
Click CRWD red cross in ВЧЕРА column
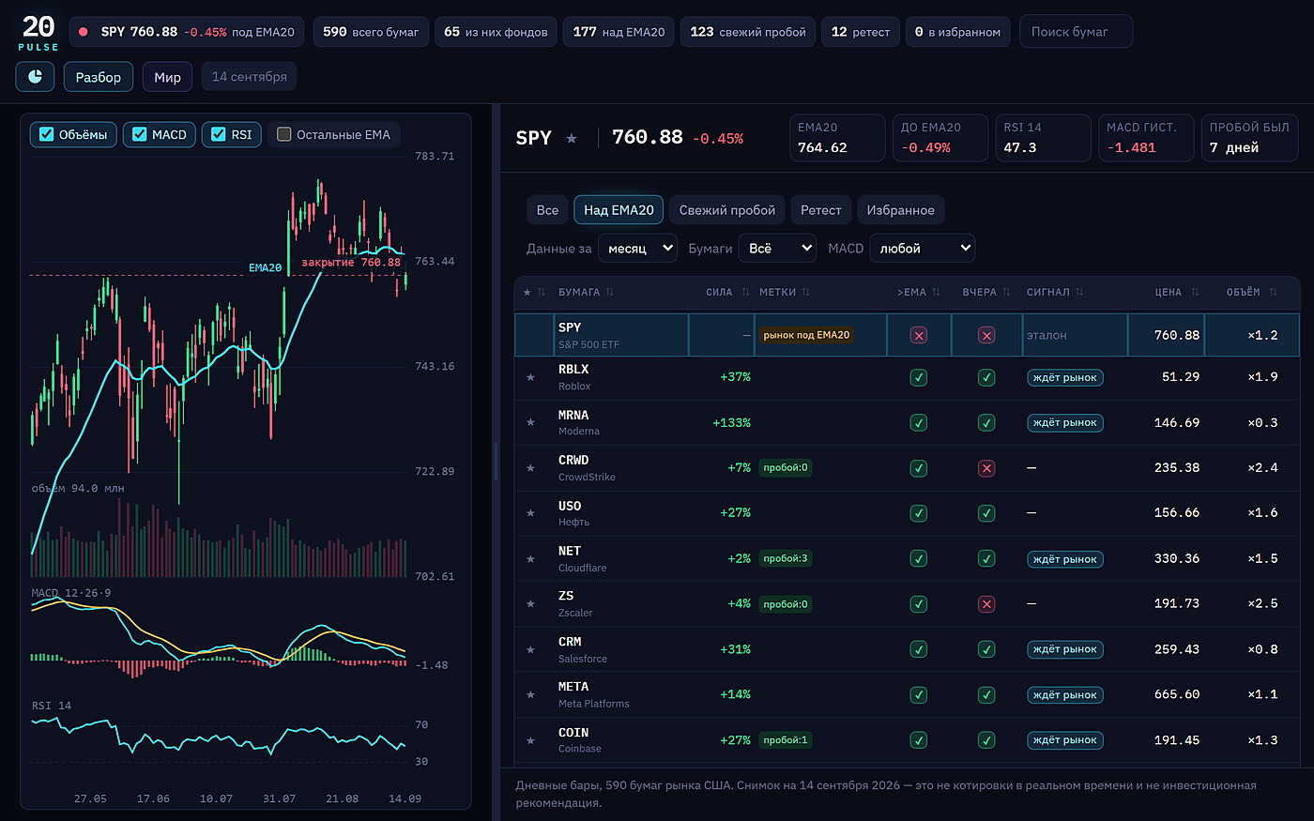coord(986,468)
